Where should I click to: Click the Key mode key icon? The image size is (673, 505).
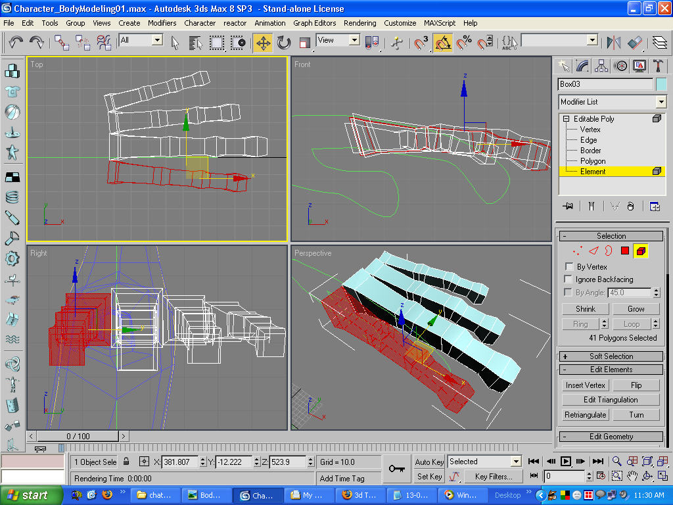pos(396,468)
